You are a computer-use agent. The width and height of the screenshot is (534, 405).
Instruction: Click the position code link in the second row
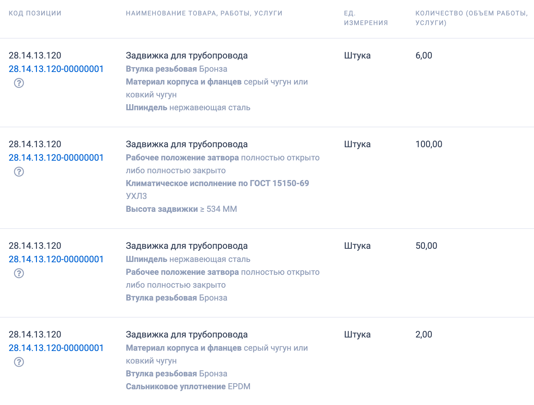56,157
